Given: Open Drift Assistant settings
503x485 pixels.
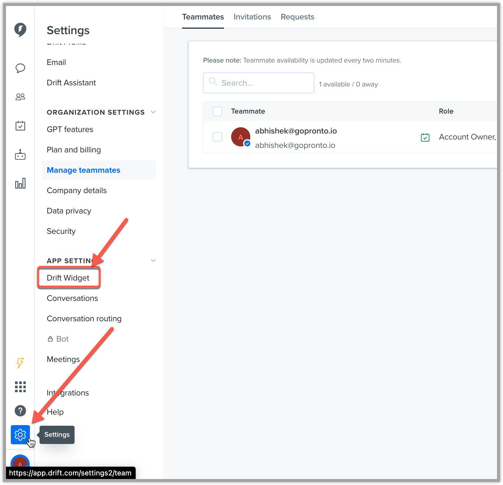Looking at the screenshot, I should click(71, 83).
